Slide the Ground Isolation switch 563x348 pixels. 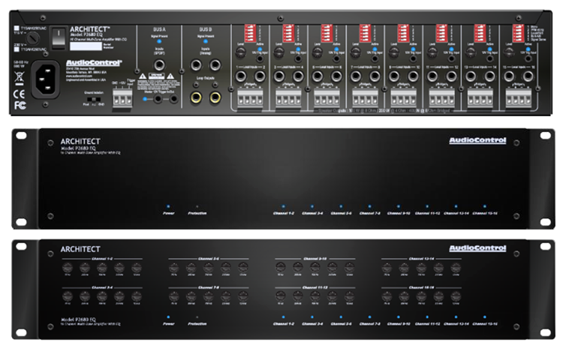[x=94, y=99]
